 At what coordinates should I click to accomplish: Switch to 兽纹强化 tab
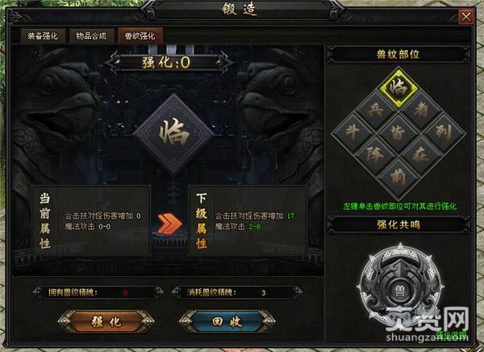140,36
